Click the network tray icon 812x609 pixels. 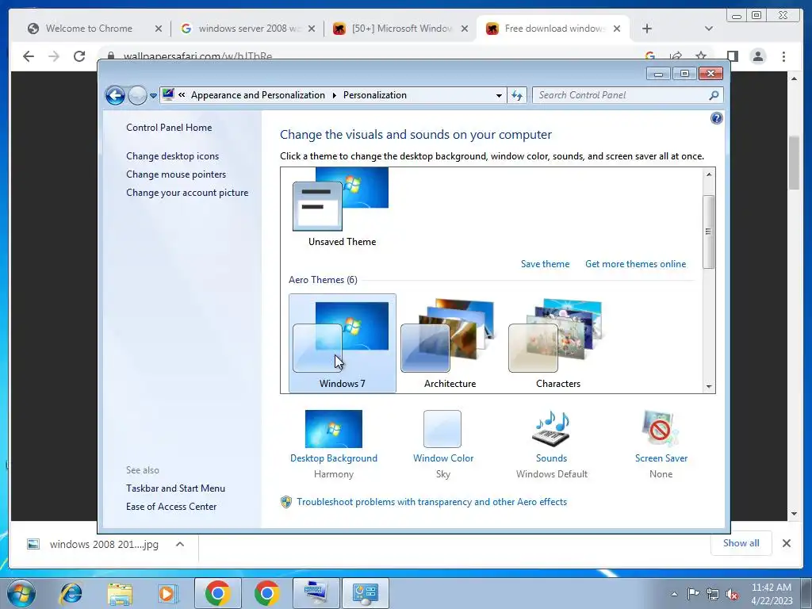(x=713, y=594)
